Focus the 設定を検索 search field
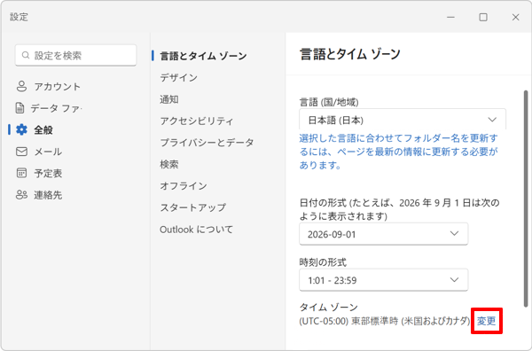The image size is (532, 351). click(x=75, y=55)
